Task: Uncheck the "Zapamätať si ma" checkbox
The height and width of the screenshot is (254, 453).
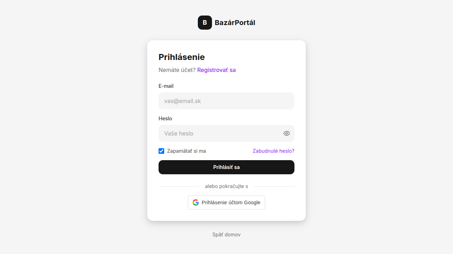Action: coord(161,151)
